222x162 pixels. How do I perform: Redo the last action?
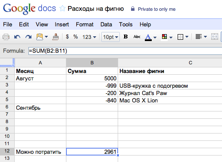(x=28, y=37)
